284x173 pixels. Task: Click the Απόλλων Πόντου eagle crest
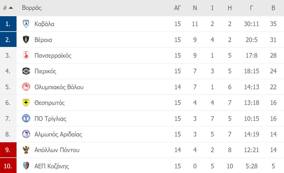[26, 150]
